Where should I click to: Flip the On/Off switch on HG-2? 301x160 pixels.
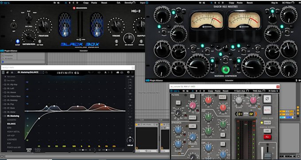(13, 26)
